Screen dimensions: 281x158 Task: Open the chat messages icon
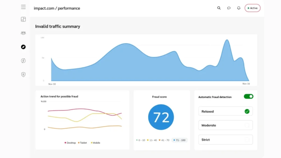(x=229, y=8)
